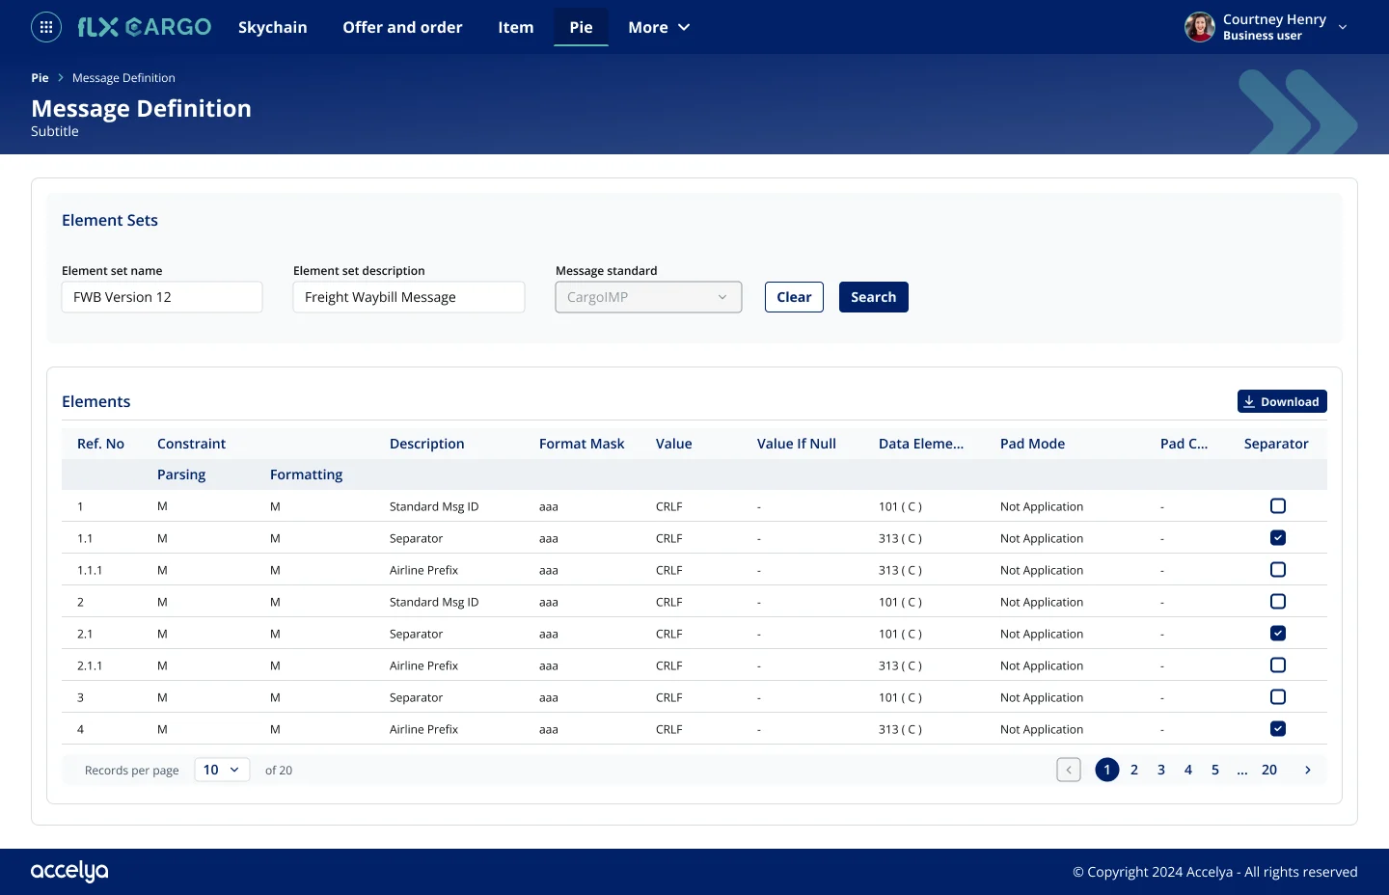The image size is (1389, 895).
Task: Uncheck Separator checkbox for Ref. No 1.1
Action: coord(1278,538)
